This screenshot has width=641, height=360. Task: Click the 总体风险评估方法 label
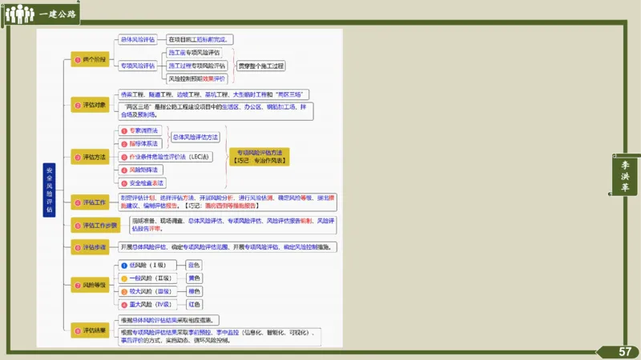point(196,137)
